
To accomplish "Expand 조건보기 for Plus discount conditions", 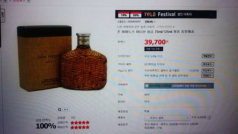I will pos(208,70).
